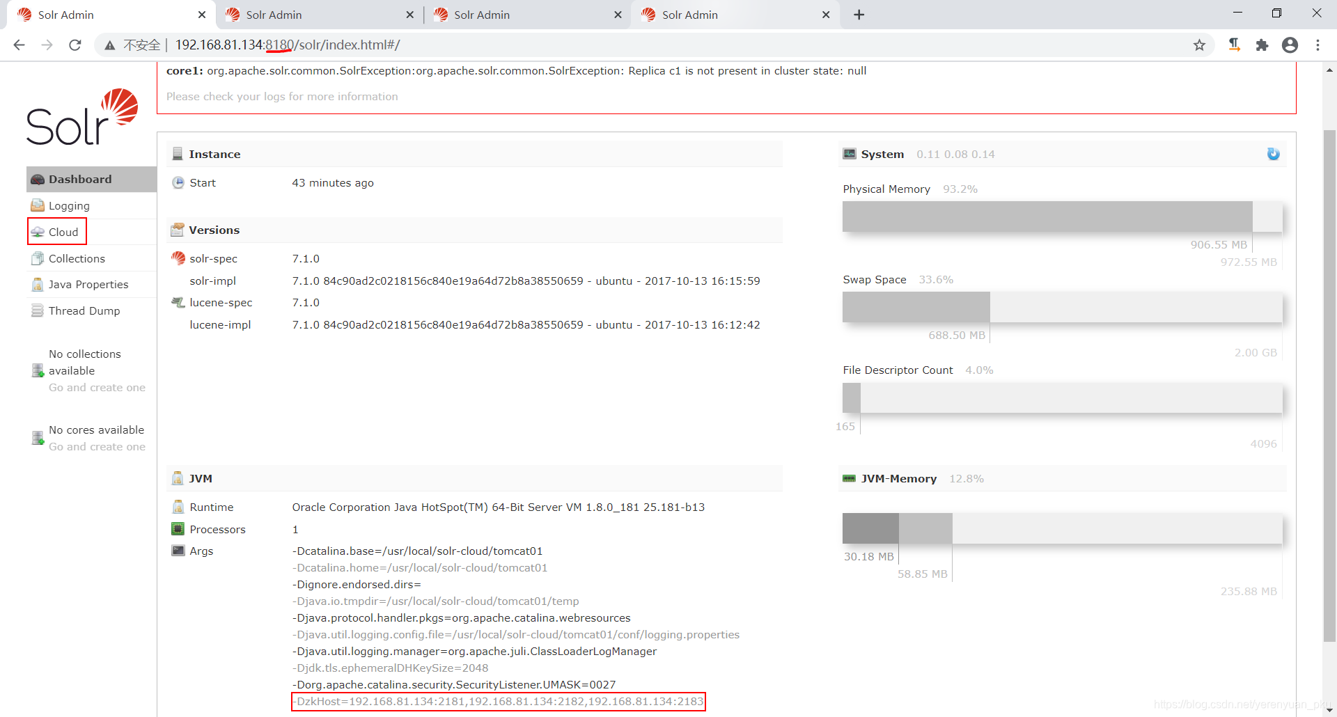This screenshot has height=717, width=1337.
Task: Open browser extensions puzzle icon
Action: (1262, 45)
